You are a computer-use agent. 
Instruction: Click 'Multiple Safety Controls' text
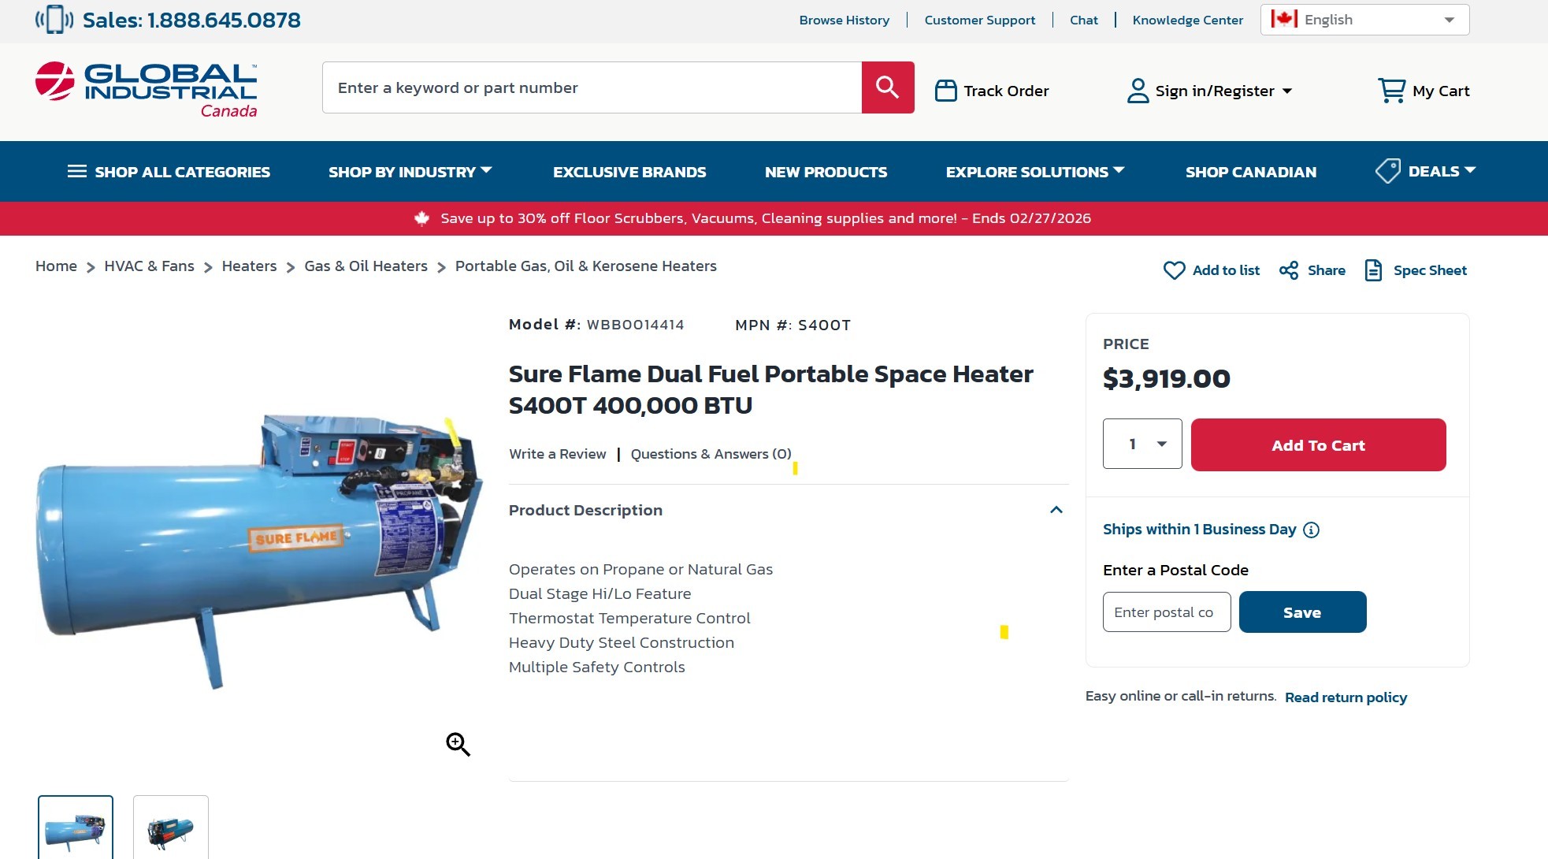[x=596, y=667]
